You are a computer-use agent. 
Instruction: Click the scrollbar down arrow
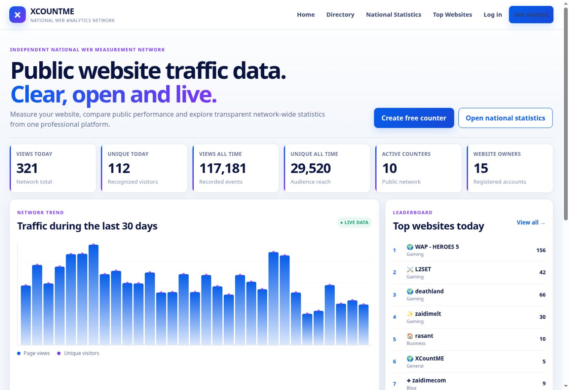pos(566,386)
